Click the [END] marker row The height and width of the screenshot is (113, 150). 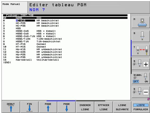[x=7, y=62]
